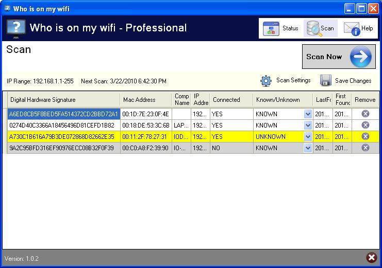Click the red close icon in footer
382x268 pixels.
coord(371,258)
